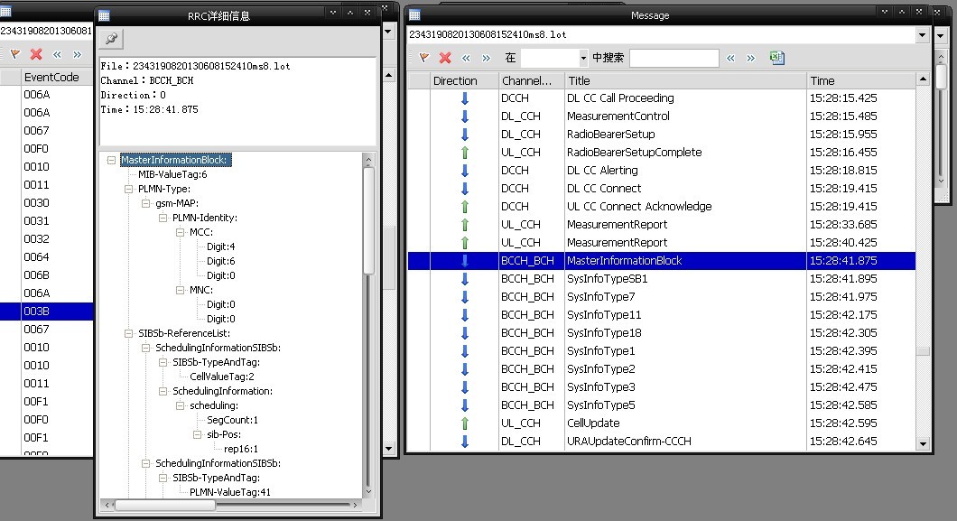Image resolution: width=957 pixels, height=521 pixels.
Task: Sort by the Direction column header
Action: pyautogui.click(x=464, y=81)
